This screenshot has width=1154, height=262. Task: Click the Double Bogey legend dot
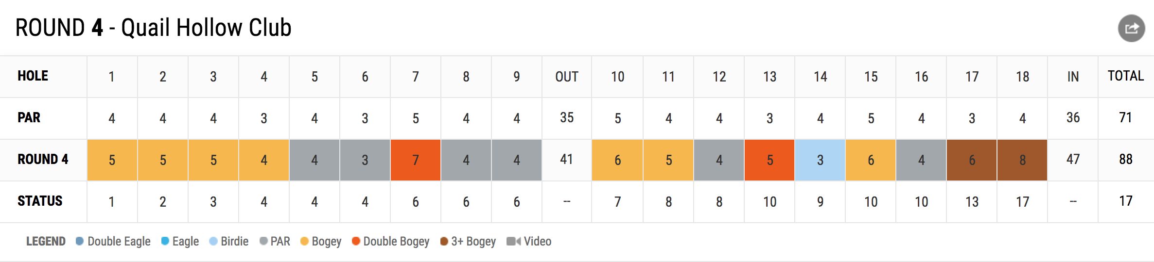(356, 241)
